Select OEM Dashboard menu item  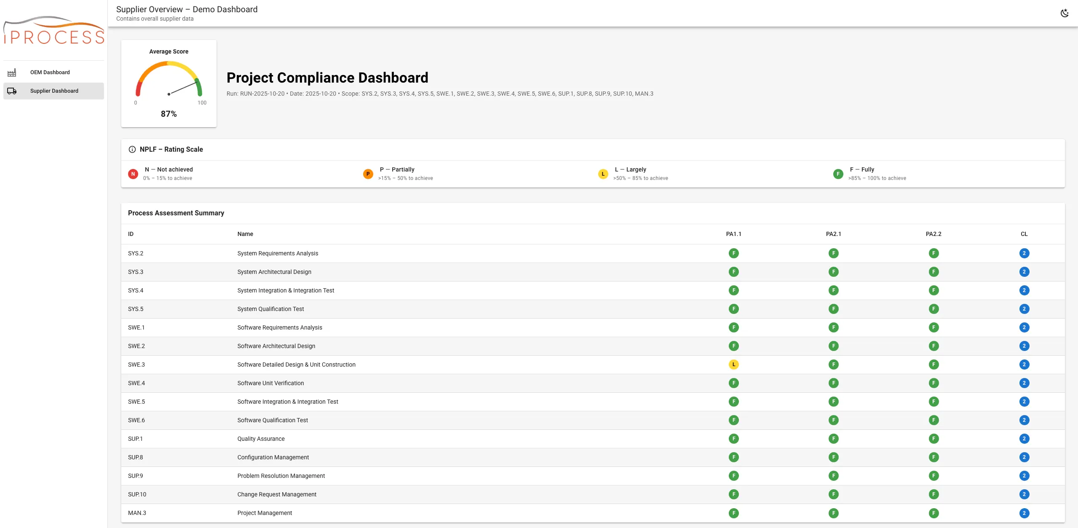[53, 72]
